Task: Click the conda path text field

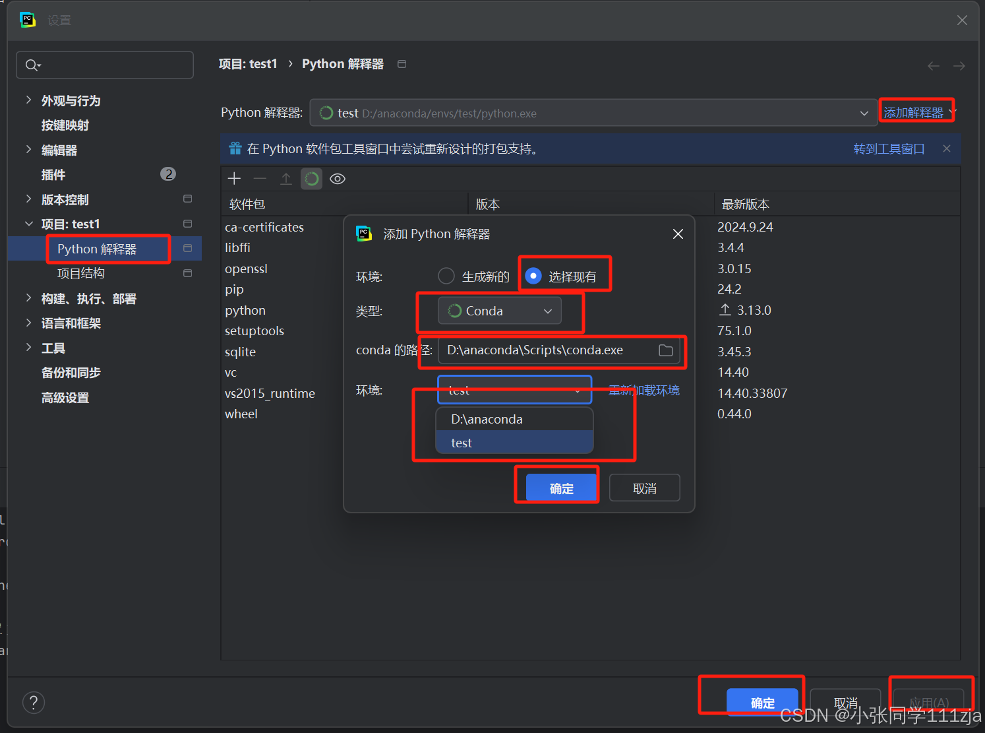Action: click(x=559, y=350)
